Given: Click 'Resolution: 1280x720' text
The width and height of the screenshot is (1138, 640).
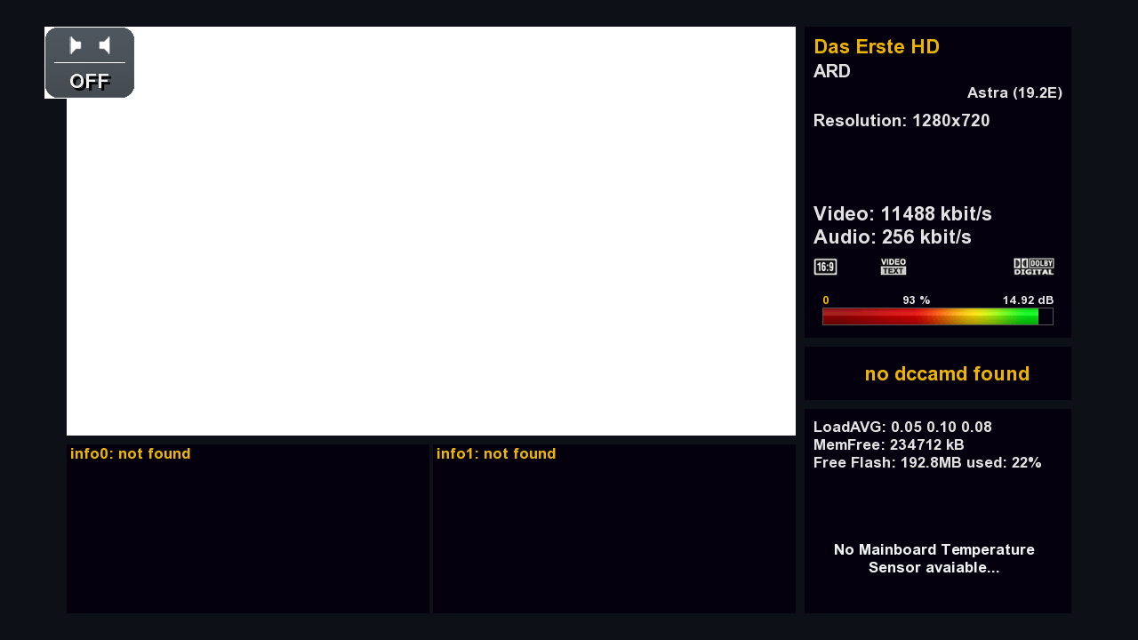Looking at the screenshot, I should (902, 121).
